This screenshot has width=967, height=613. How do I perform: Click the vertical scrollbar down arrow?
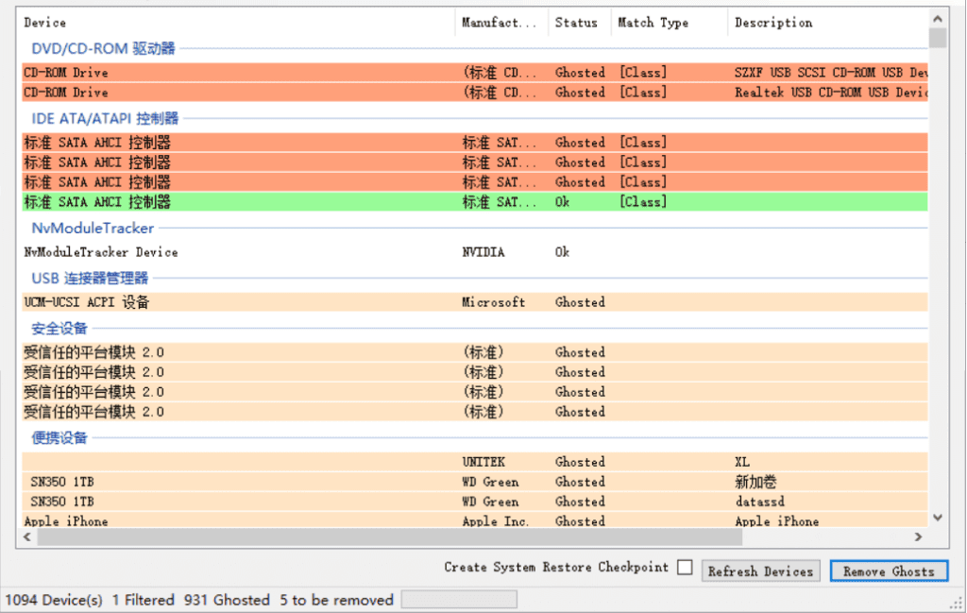pyautogui.click(x=938, y=518)
